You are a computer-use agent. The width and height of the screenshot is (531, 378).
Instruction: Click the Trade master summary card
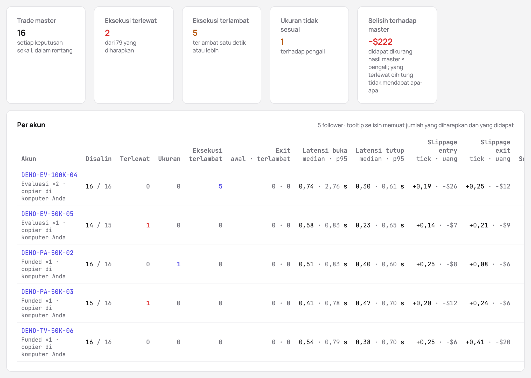(46, 55)
